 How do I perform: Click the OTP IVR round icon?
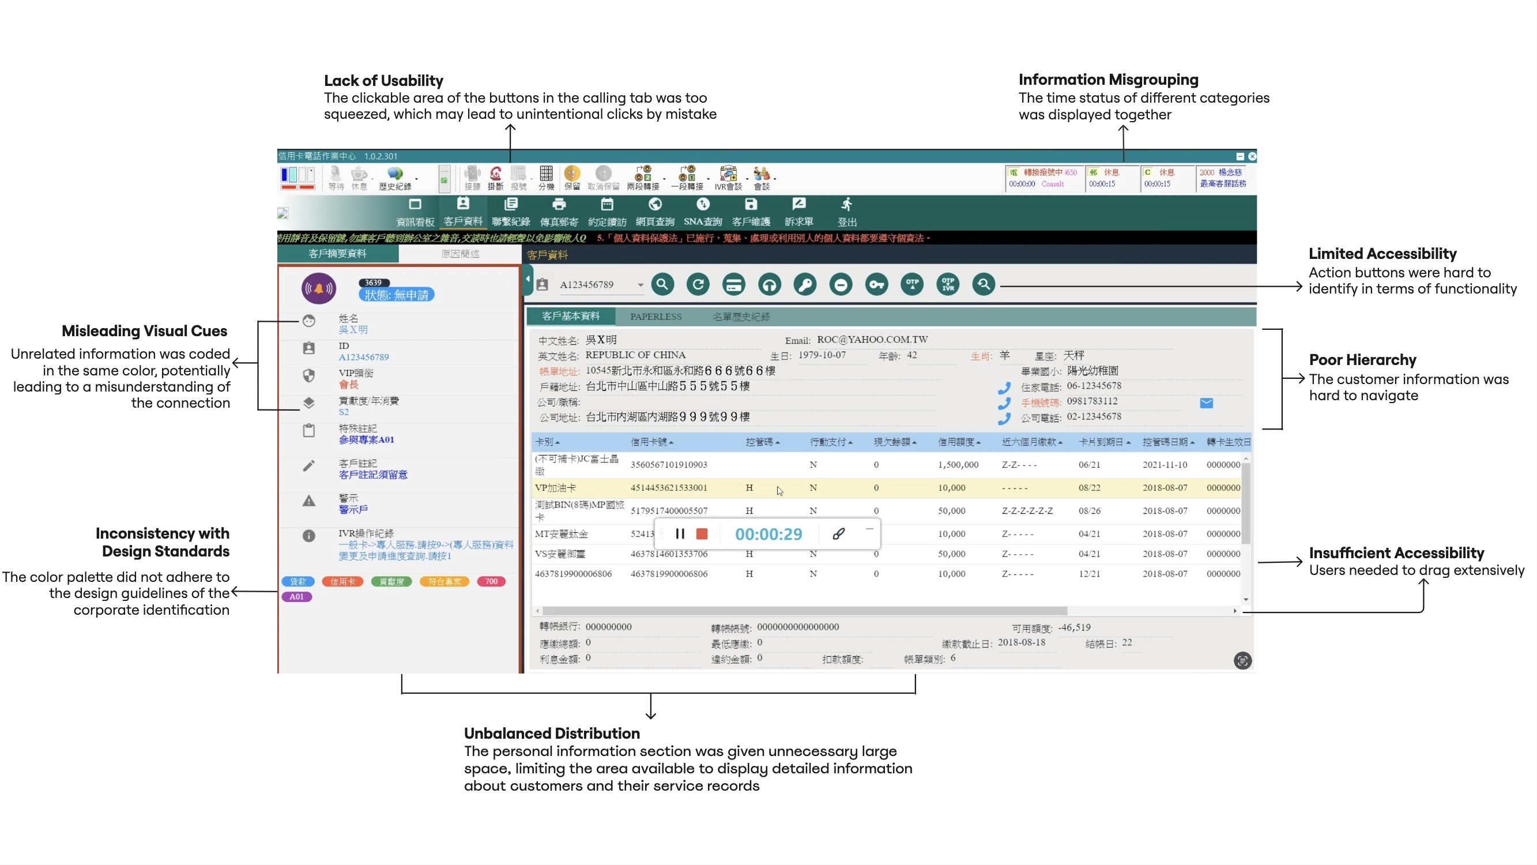pos(948,285)
